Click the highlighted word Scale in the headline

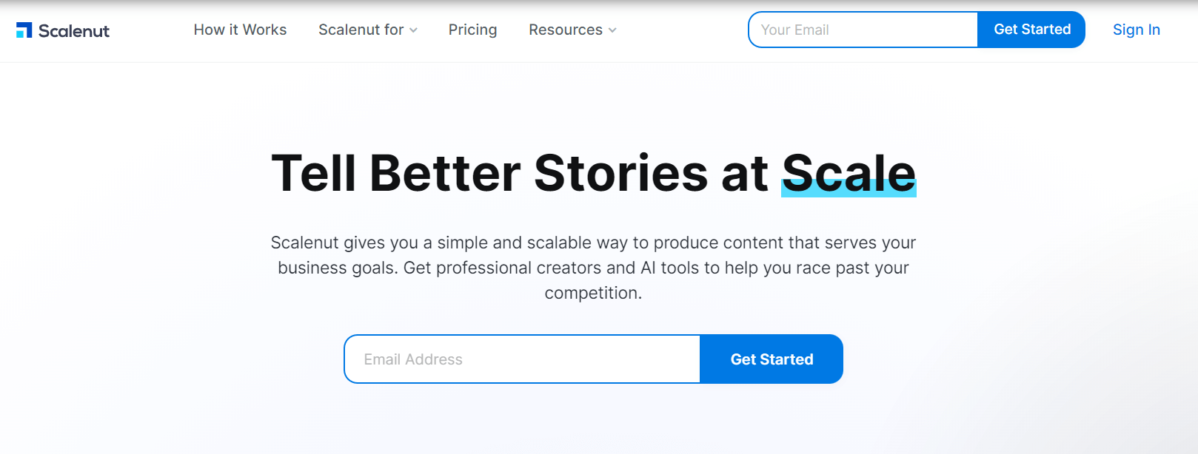coord(849,173)
